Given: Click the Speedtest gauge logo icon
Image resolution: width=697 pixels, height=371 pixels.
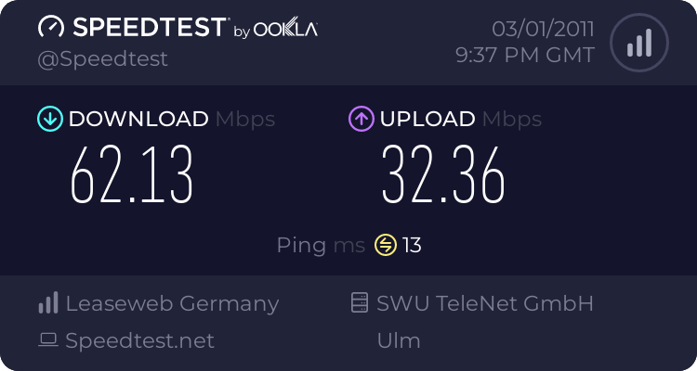Looking at the screenshot, I should [x=51, y=27].
